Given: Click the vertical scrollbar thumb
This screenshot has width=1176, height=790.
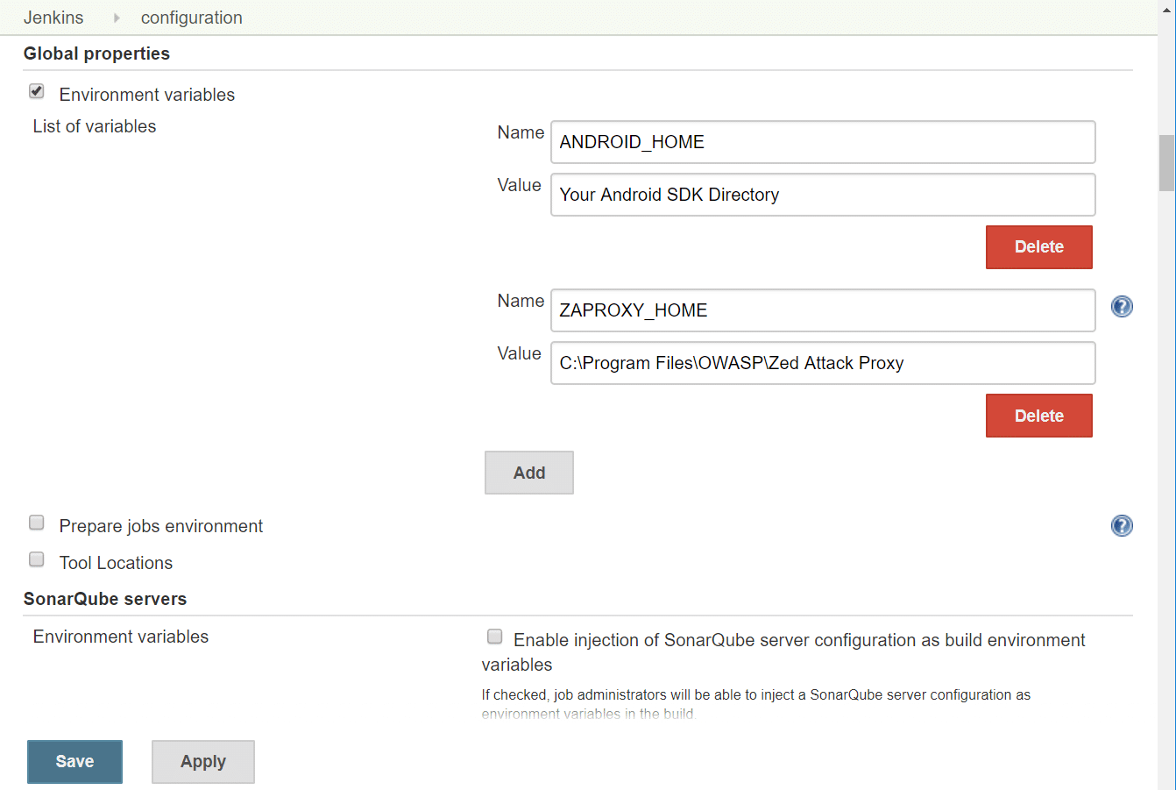Looking at the screenshot, I should pyautogui.click(x=1166, y=162).
